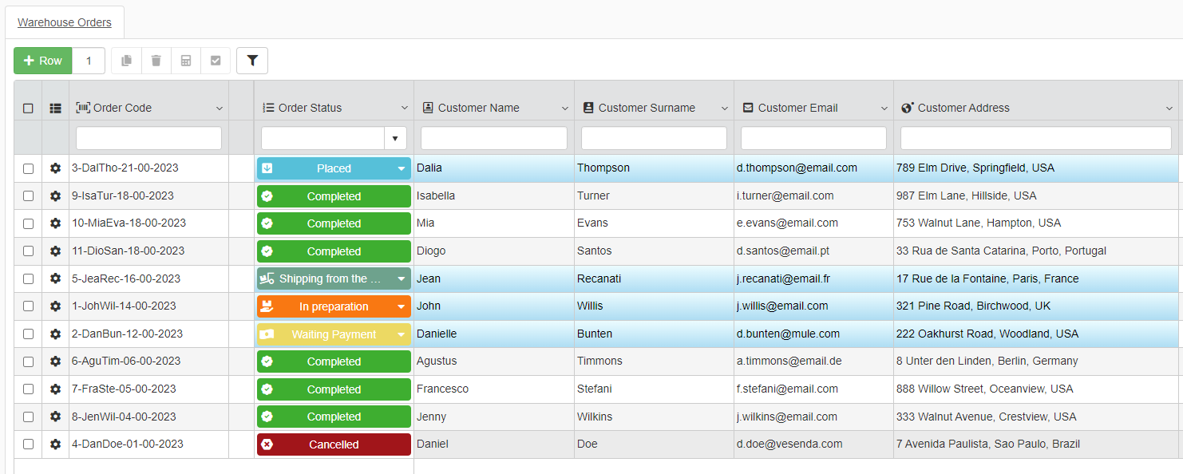
Task: Check the box for order 3-DalTho-21-00-2023
Action: pos(28,168)
